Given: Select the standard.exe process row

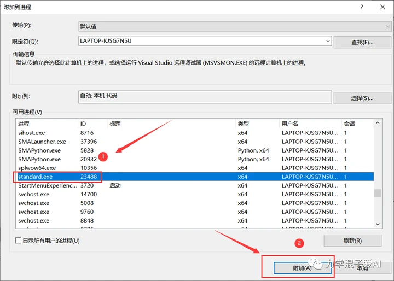Looking at the screenshot, I should [x=195, y=177].
